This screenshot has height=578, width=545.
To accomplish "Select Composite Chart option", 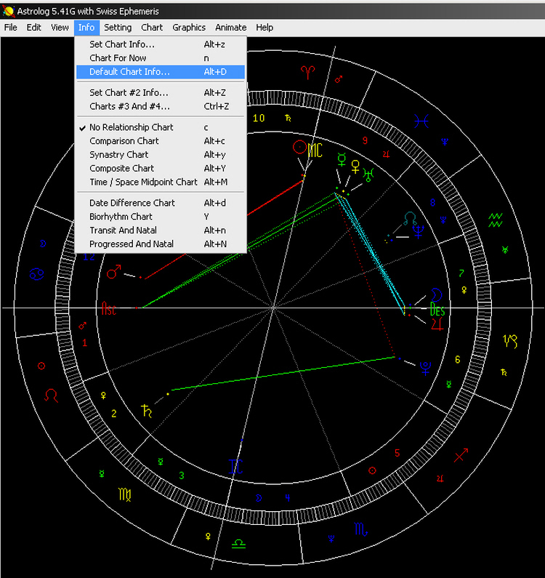I will [x=161, y=169].
